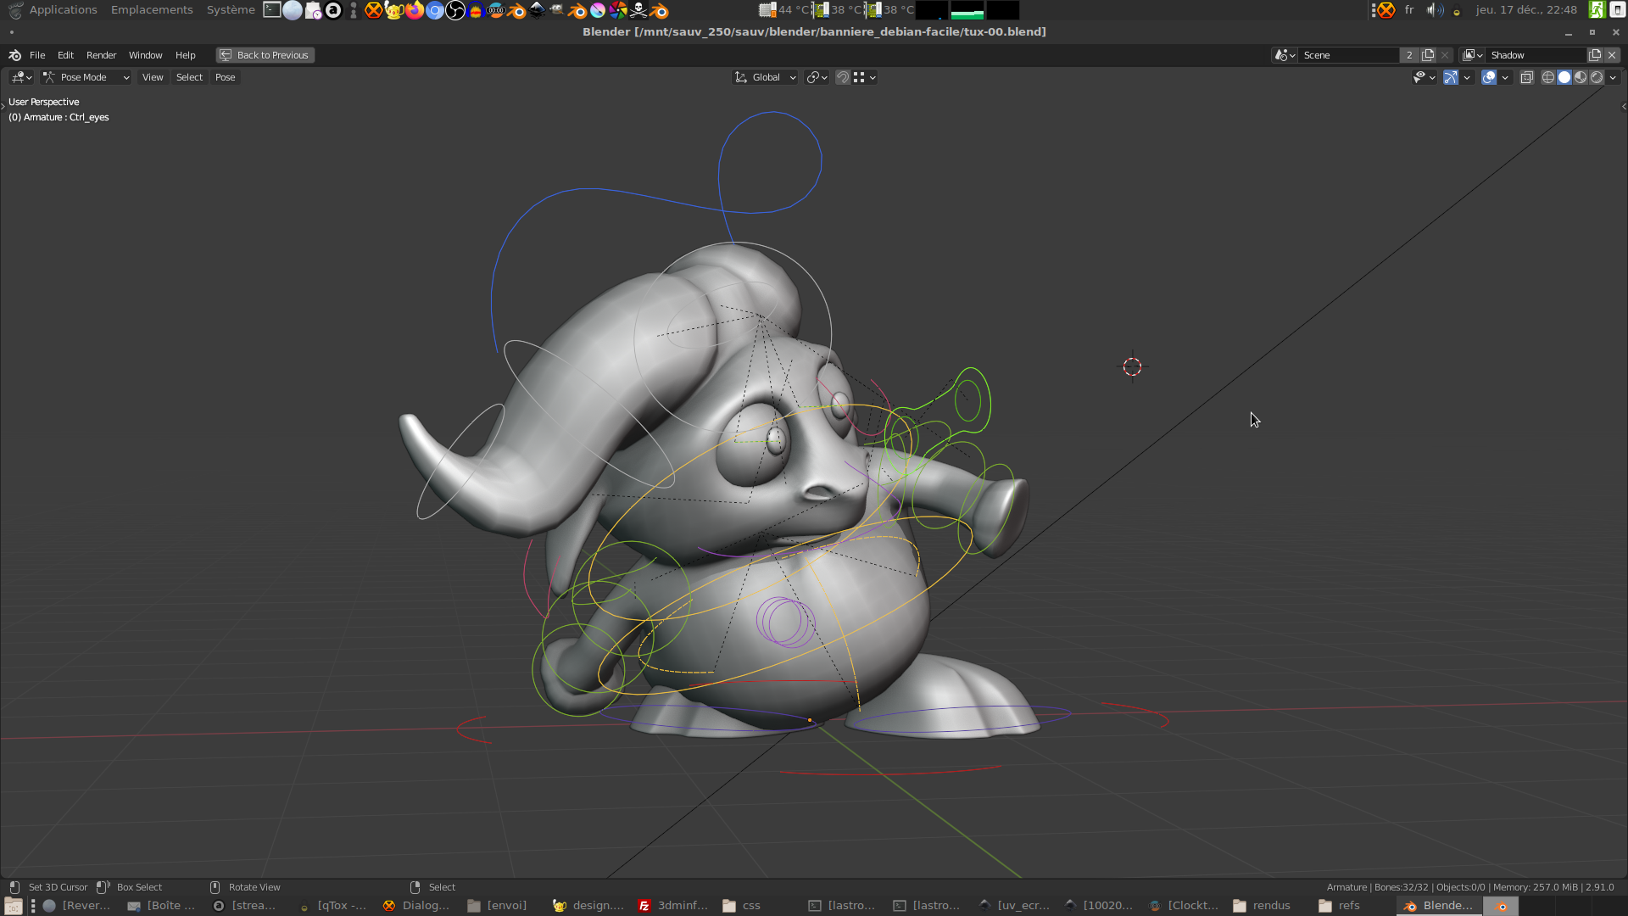This screenshot has width=1628, height=916.
Task: Toggle snapping magnet icon
Action: [842, 77]
